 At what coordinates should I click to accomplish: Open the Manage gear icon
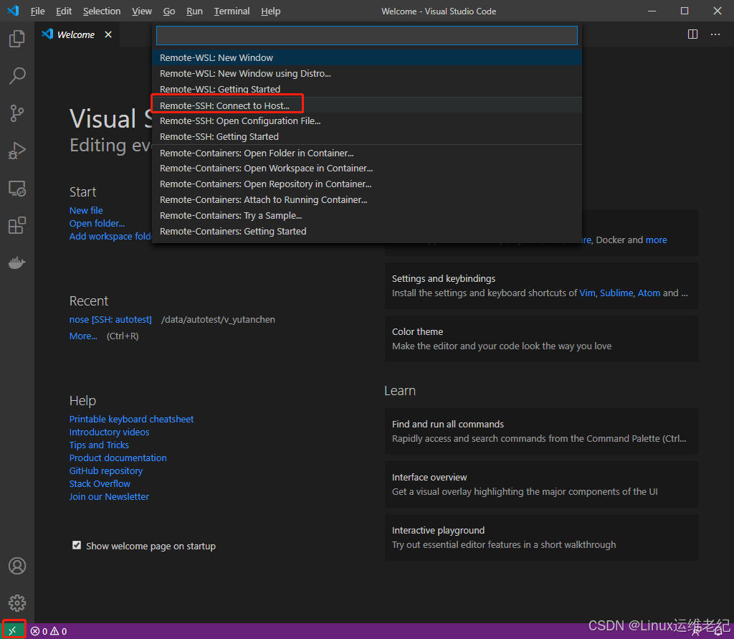(17, 603)
